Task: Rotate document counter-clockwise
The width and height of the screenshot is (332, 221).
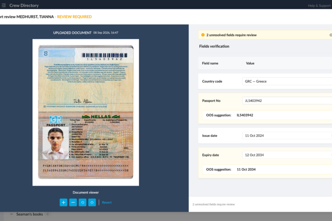Action: (83, 202)
